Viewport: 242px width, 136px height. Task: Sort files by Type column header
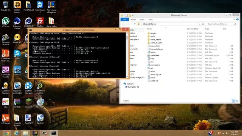(x=207, y=29)
